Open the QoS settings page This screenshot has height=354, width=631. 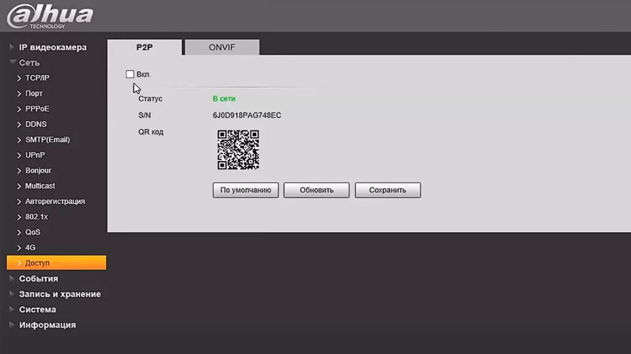point(33,232)
